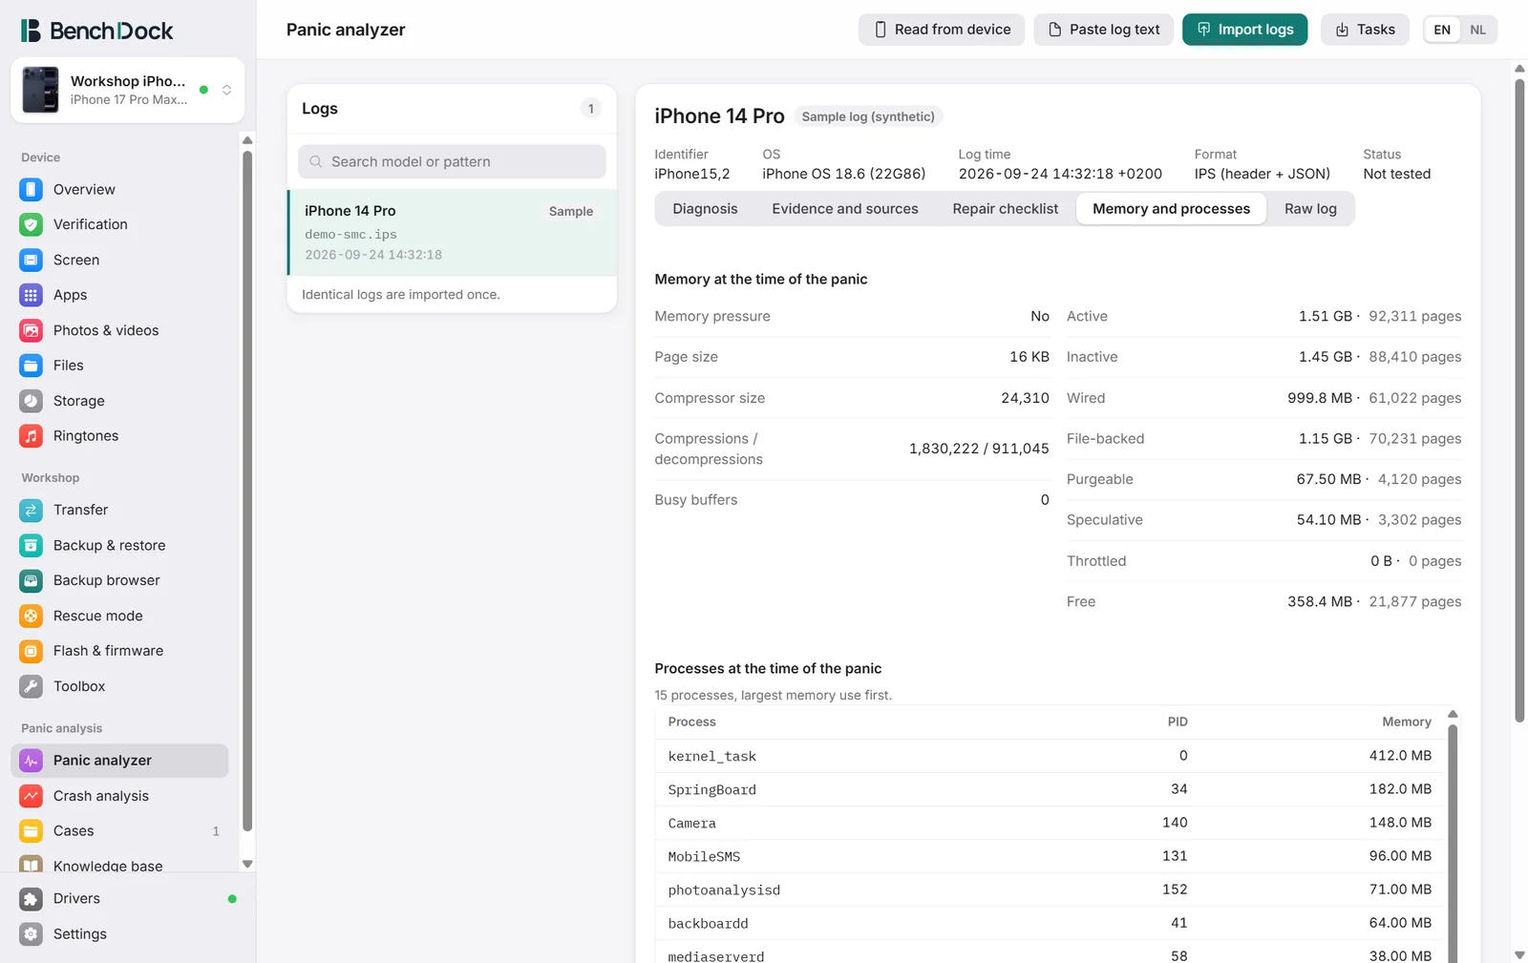Select the Screen icon in sidebar
Image resolution: width=1528 pixels, height=963 pixels.
[x=31, y=260]
